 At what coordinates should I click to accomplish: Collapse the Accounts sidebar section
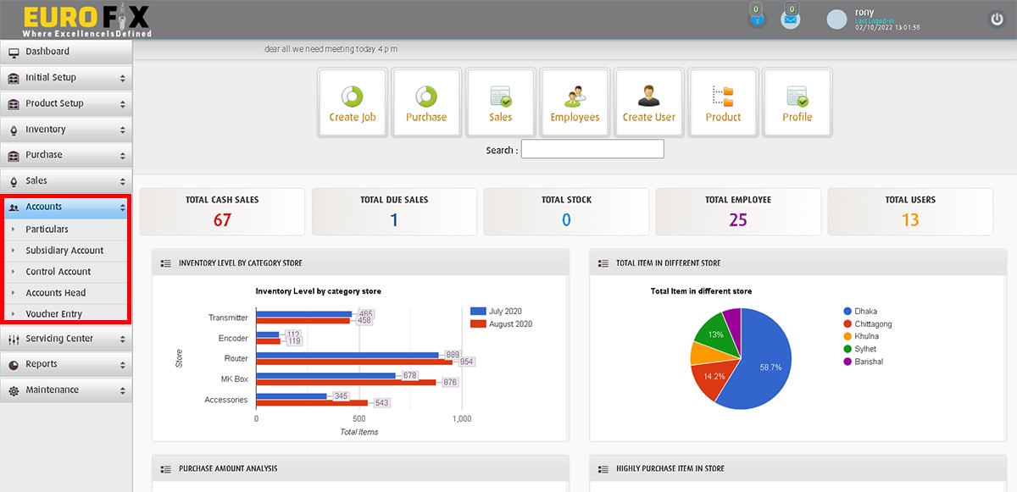coord(66,207)
